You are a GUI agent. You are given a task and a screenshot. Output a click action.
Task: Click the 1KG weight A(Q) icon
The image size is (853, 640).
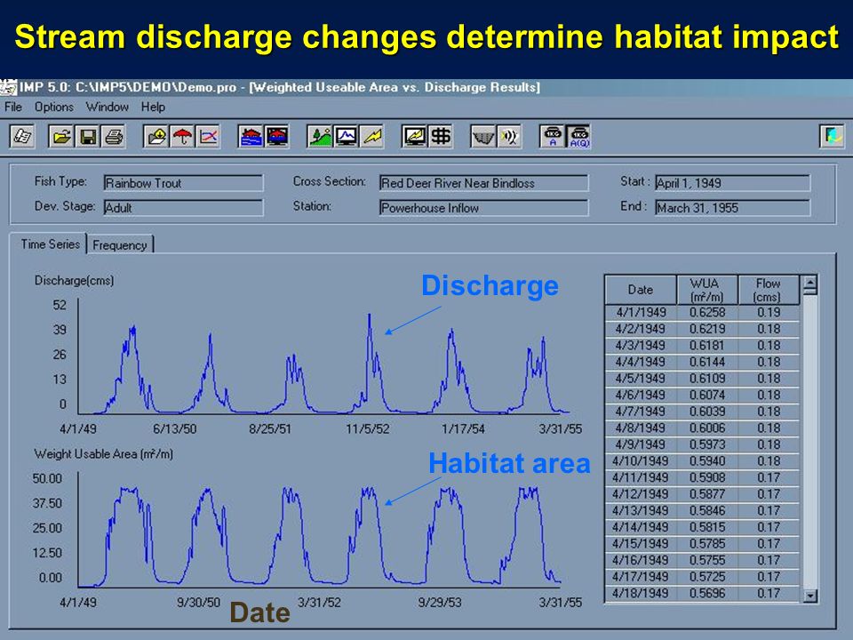point(578,136)
